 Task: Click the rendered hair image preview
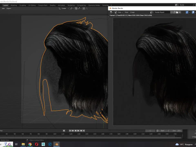click(154, 71)
